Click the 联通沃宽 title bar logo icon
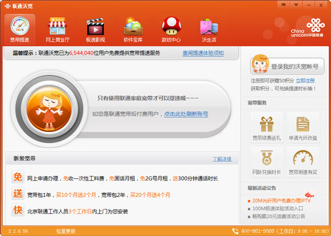The image size is (331, 236). [7, 6]
